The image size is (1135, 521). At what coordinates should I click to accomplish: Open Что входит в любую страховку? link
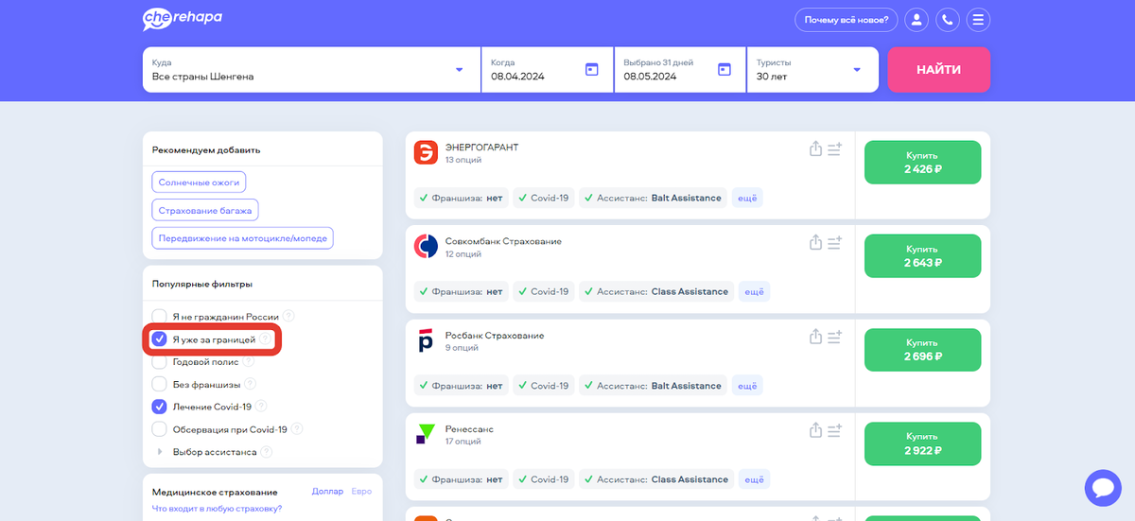coord(218,509)
